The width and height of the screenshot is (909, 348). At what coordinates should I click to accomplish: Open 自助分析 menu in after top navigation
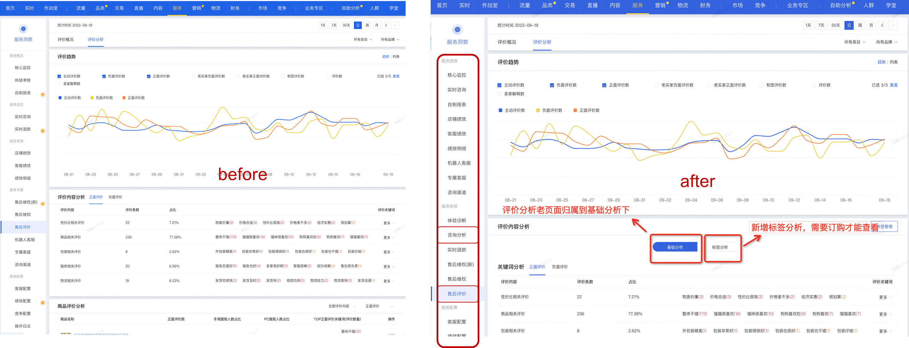point(840,6)
